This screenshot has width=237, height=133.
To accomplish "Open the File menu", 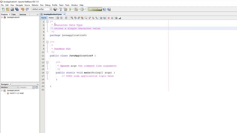I will [2, 5].
